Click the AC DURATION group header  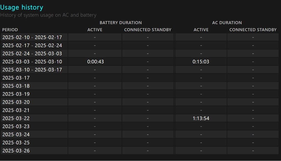tap(227, 23)
